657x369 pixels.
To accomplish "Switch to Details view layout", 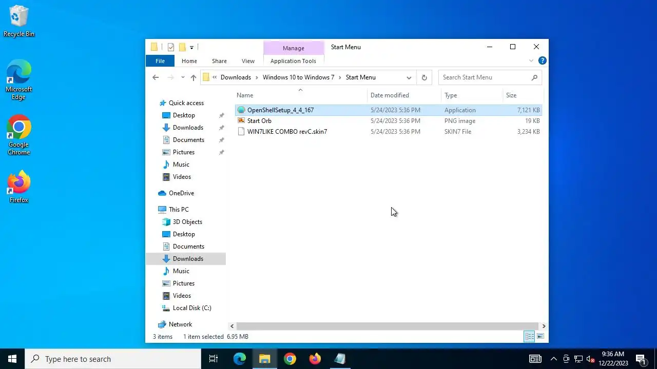I will (x=529, y=337).
